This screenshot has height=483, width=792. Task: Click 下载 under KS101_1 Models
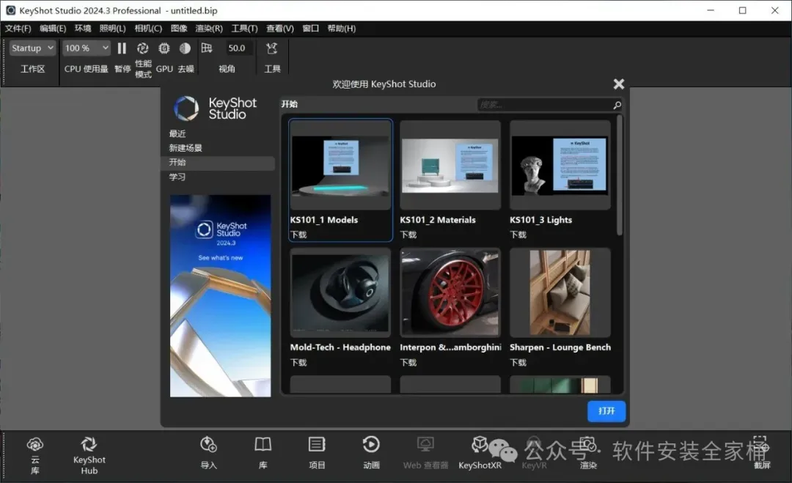pyautogui.click(x=298, y=235)
